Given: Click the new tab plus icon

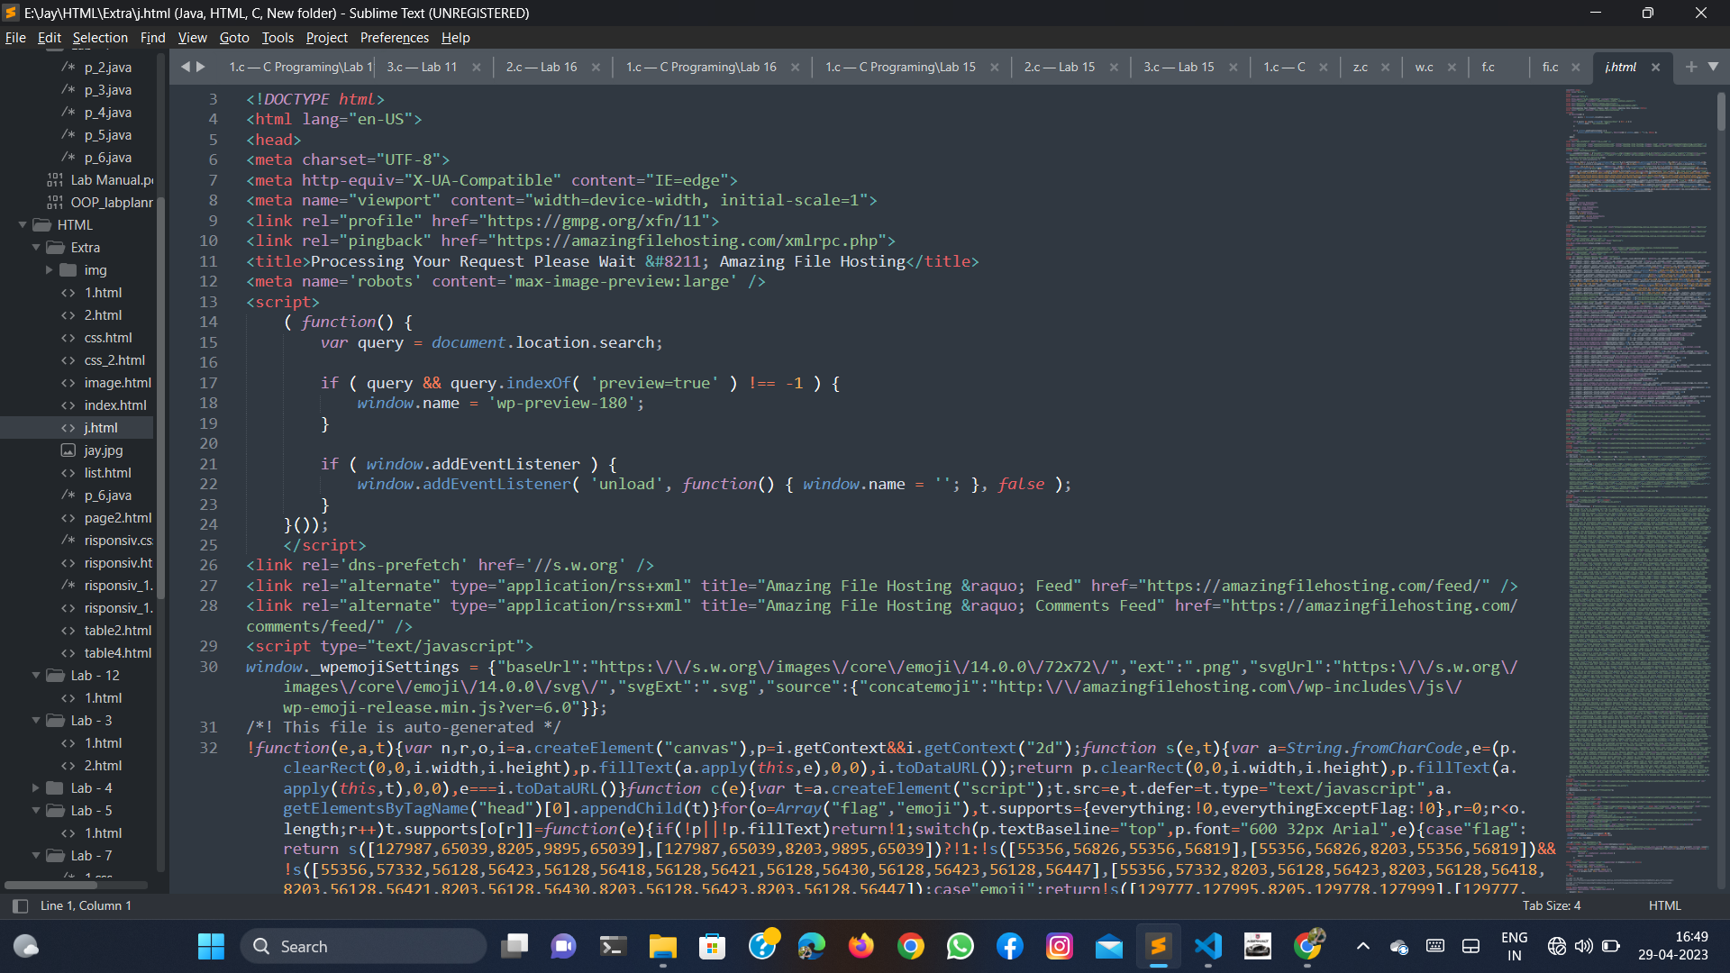Looking at the screenshot, I should point(1690,67).
